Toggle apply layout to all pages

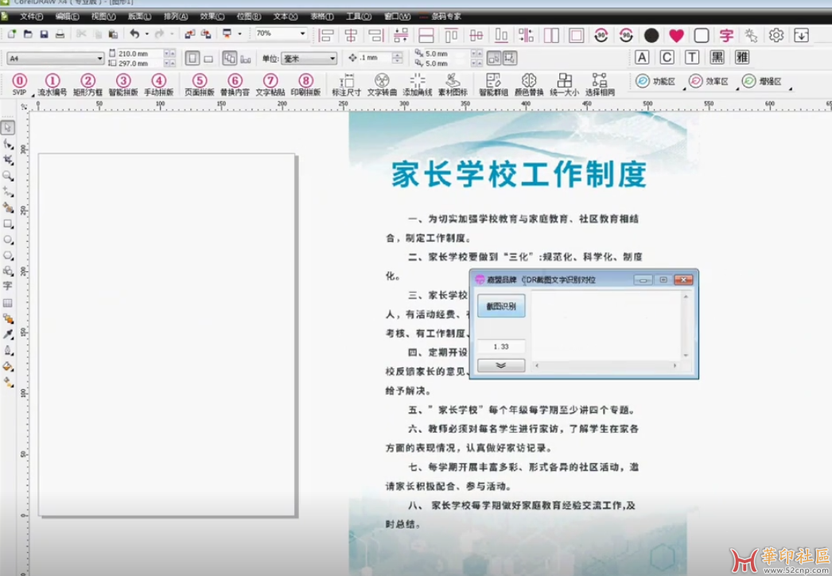(229, 58)
